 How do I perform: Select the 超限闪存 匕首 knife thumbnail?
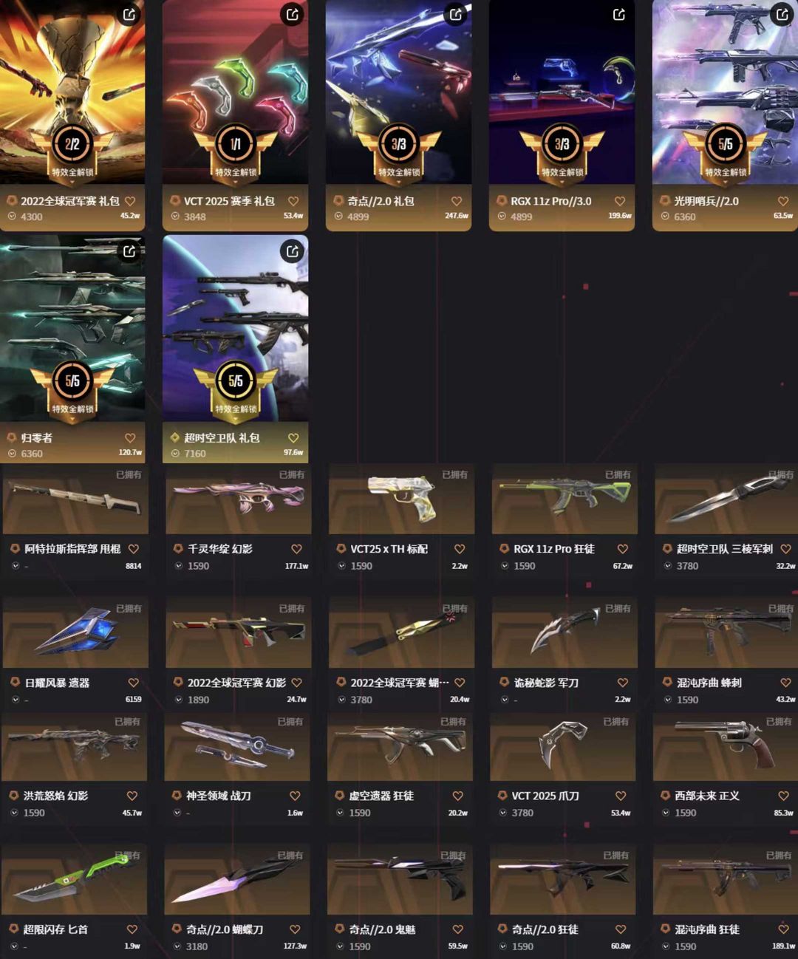click(74, 880)
